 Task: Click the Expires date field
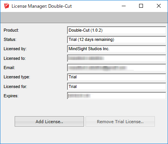116,96
